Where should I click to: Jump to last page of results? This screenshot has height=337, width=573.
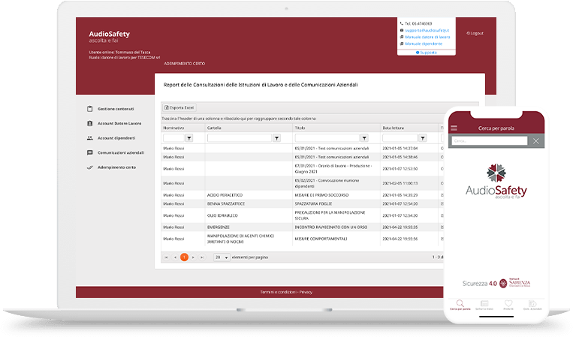click(202, 257)
